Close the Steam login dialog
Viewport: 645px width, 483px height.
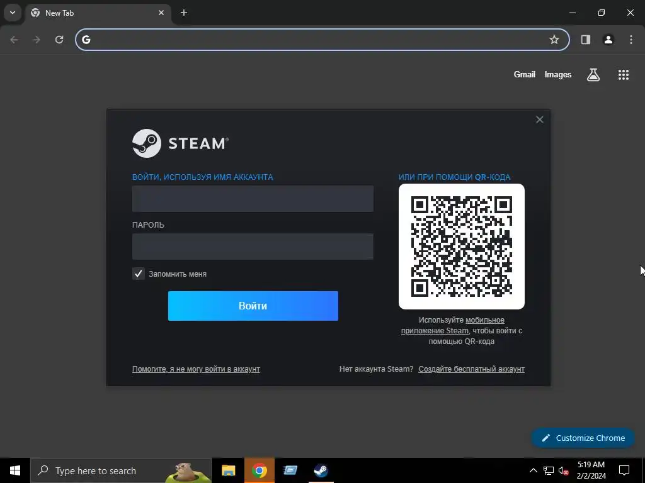coord(539,119)
